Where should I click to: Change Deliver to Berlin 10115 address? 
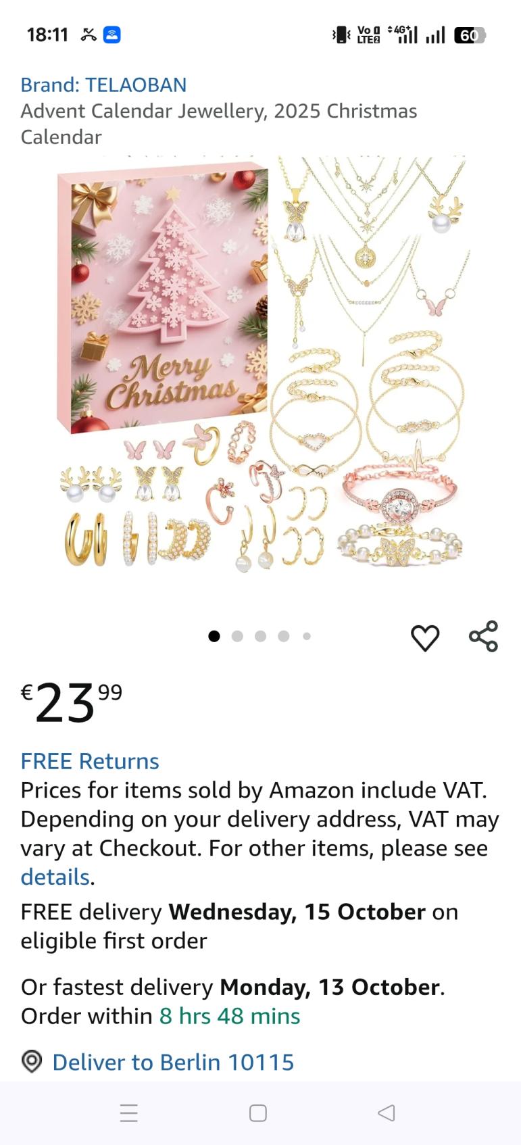coord(173,1062)
